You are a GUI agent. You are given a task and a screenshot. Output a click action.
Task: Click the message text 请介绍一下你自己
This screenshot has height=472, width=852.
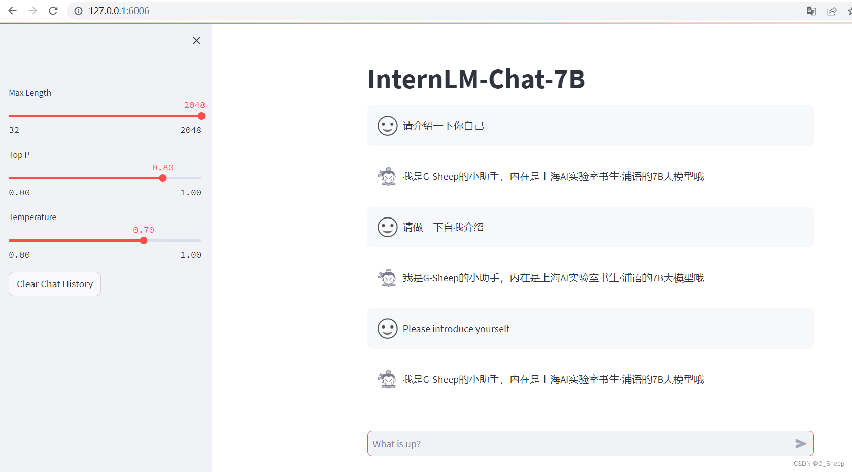(x=443, y=126)
